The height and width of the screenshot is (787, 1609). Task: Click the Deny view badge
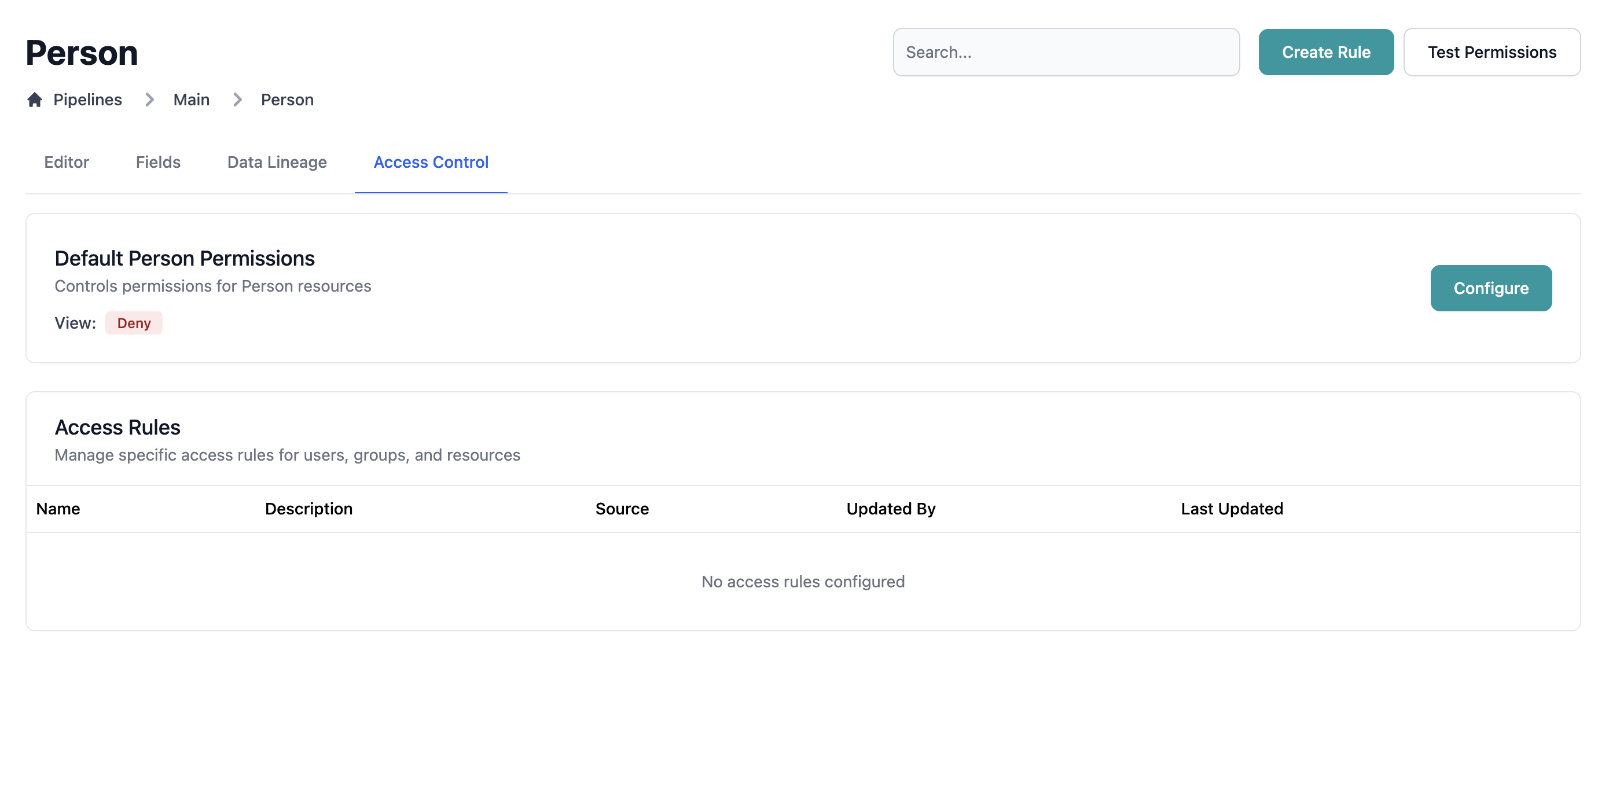pyautogui.click(x=134, y=323)
